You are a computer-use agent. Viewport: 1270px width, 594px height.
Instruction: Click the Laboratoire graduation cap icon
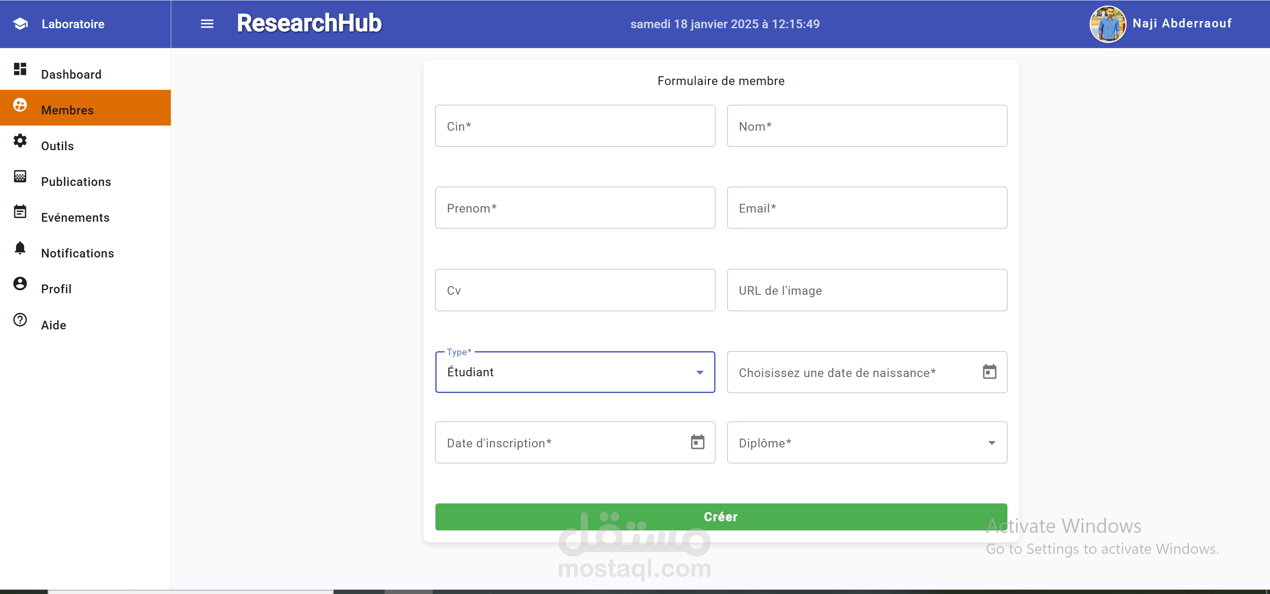point(20,24)
